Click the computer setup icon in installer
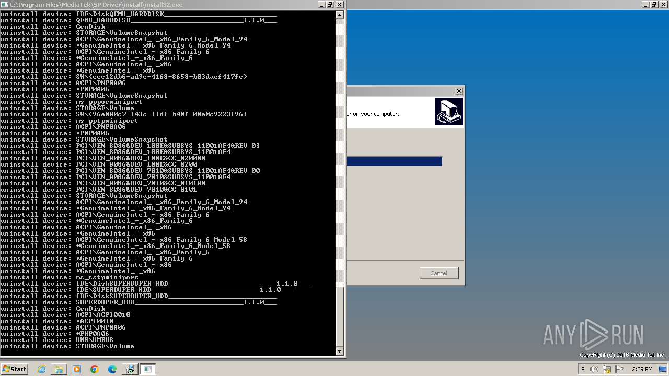The width and height of the screenshot is (669, 376). [x=448, y=111]
